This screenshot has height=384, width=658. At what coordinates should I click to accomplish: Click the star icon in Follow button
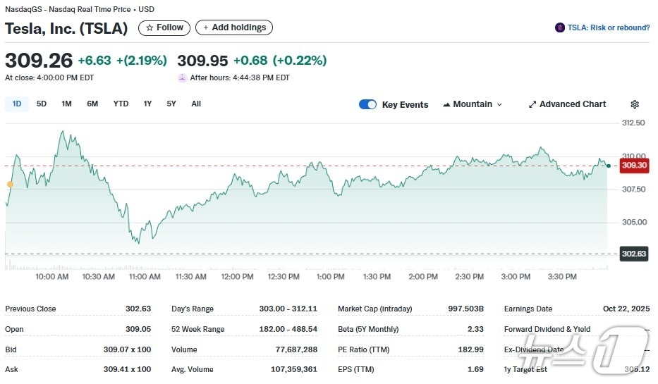pyautogui.click(x=150, y=27)
